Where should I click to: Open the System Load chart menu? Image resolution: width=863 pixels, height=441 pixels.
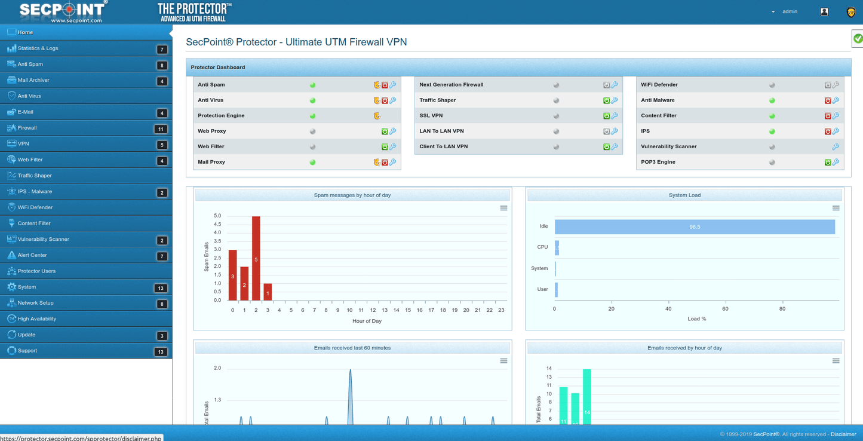click(836, 208)
